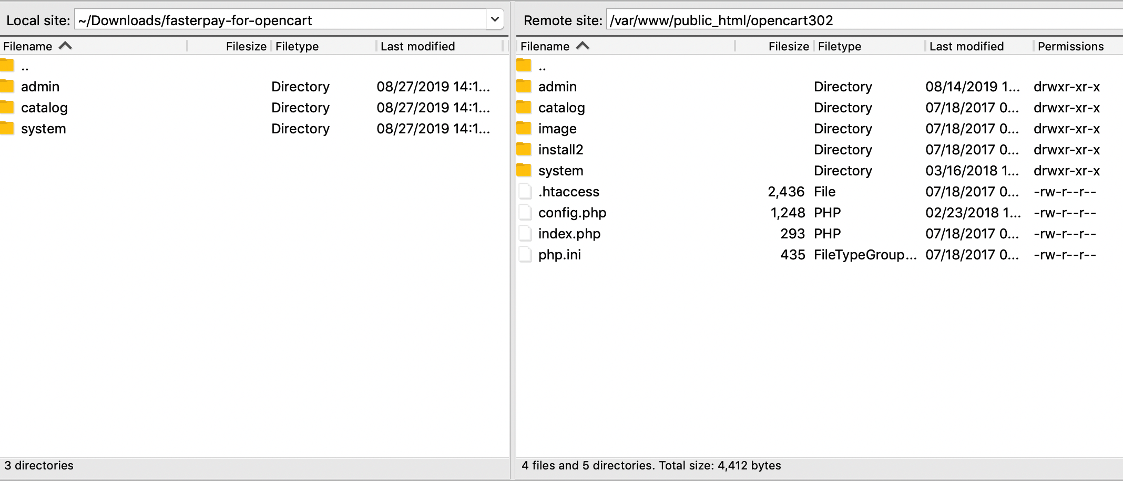The height and width of the screenshot is (481, 1123).
Task: Select remote 'install2' folder name
Action: (x=560, y=150)
